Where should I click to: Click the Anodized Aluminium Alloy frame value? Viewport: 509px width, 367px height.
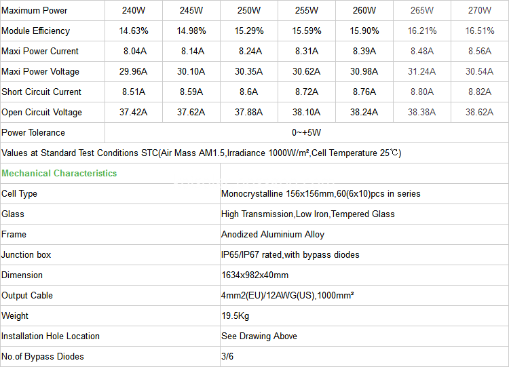coord(273,234)
